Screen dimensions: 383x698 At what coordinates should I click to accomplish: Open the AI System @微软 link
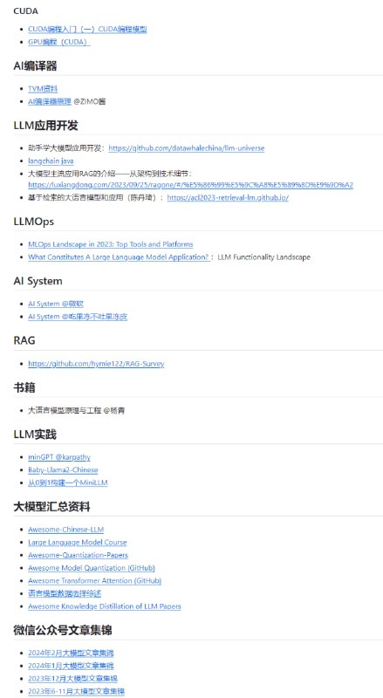pyautogui.click(x=56, y=304)
